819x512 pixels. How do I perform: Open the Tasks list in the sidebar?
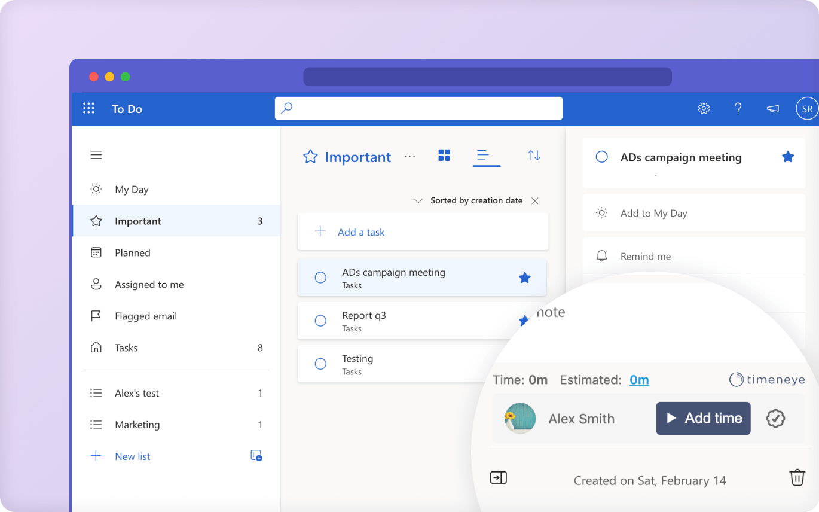pos(176,348)
